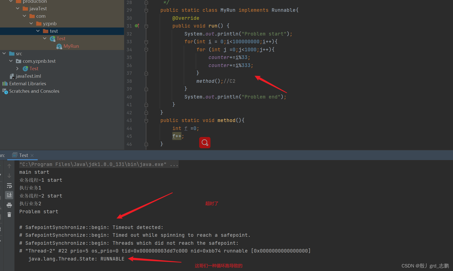Collapse the com.yzpnb.test package chevron
The width and height of the screenshot is (453, 271).
[11, 61]
